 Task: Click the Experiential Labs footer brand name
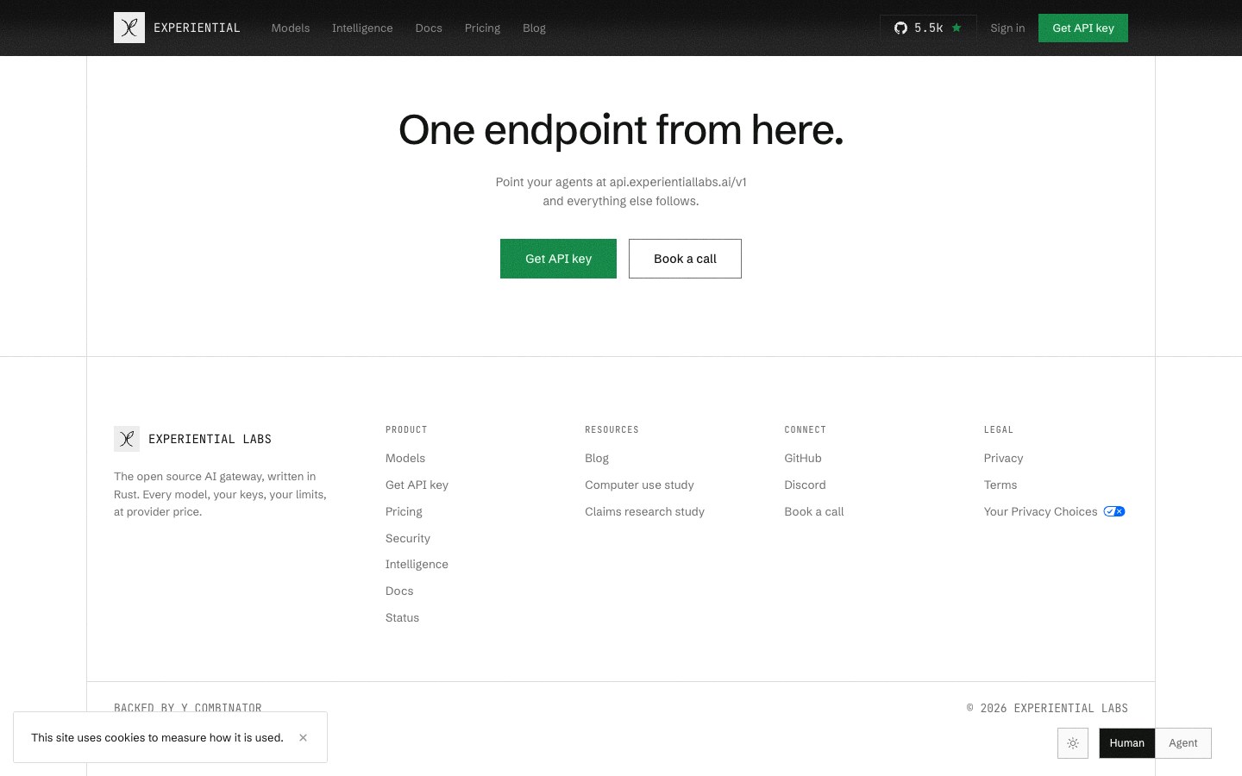[x=210, y=439]
